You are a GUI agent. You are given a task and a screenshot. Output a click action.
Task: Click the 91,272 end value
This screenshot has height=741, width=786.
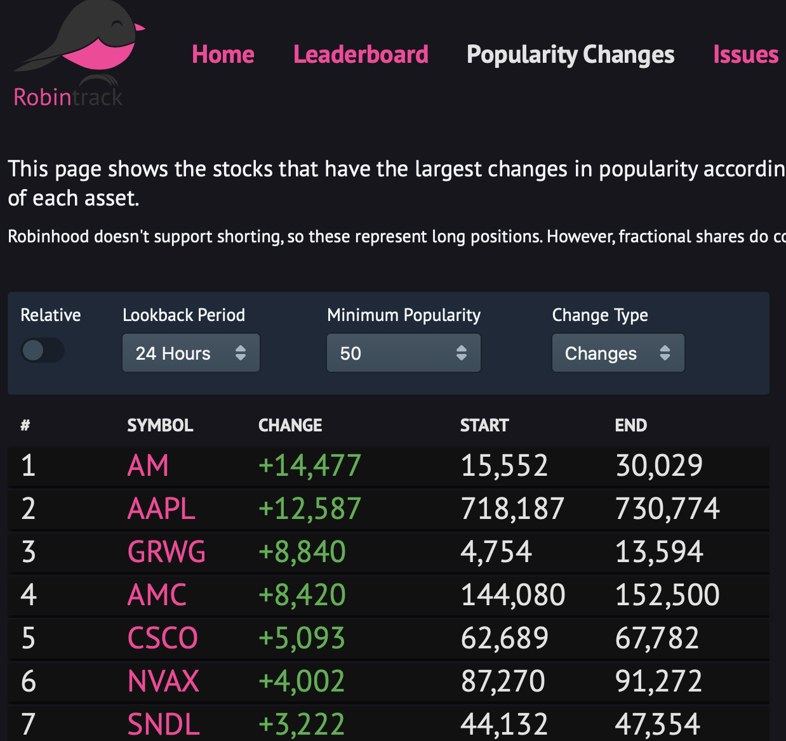pyautogui.click(x=658, y=681)
